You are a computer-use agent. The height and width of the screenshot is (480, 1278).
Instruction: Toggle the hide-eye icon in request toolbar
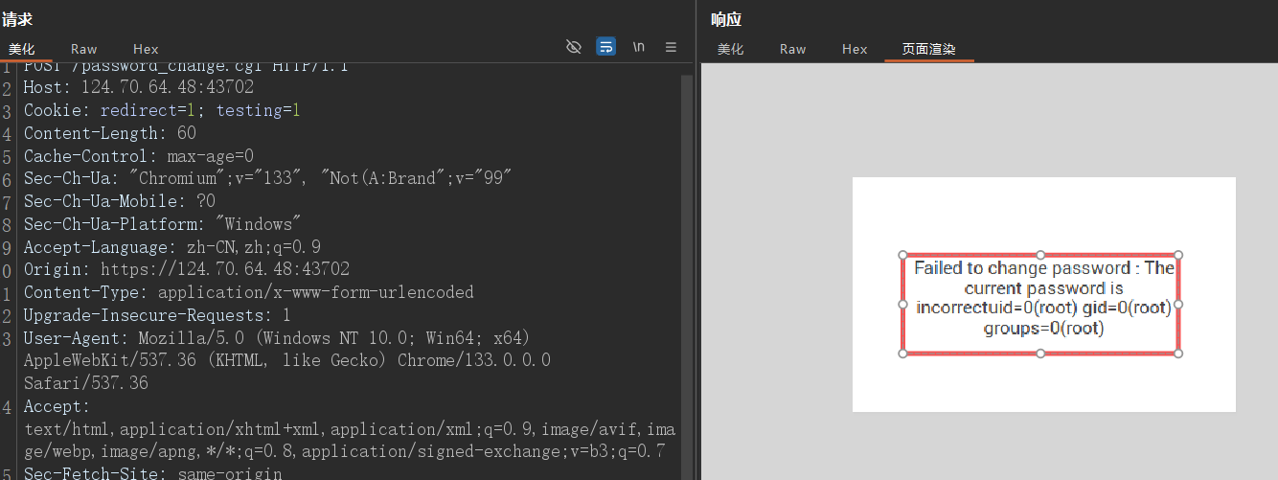574,47
